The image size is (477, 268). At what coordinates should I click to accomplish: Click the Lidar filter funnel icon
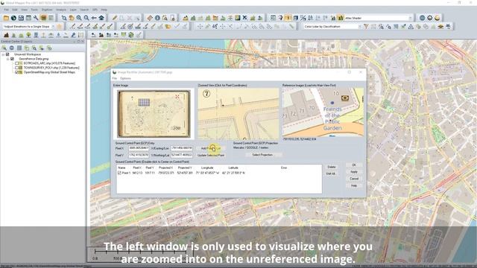pos(366,27)
